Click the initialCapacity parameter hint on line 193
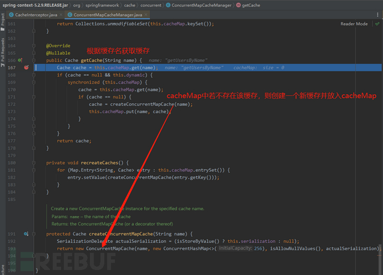 click(235, 248)
